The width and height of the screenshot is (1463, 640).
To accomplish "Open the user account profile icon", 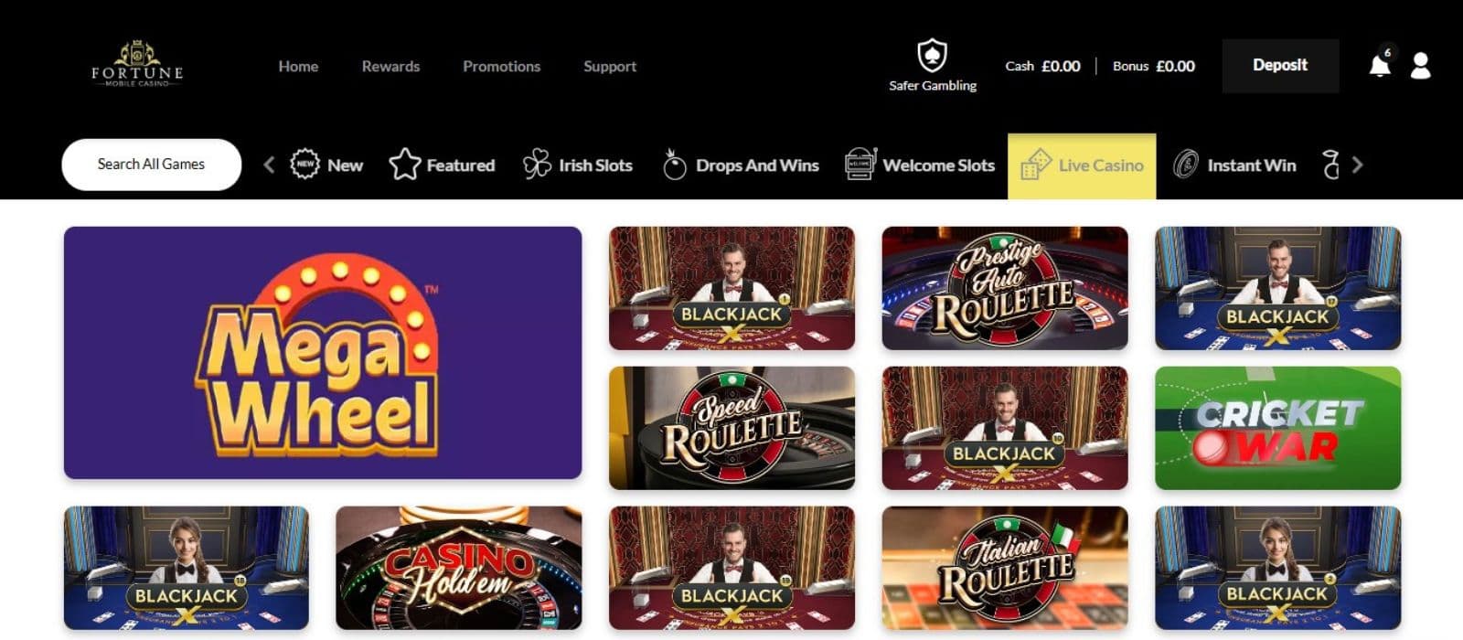I will [x=1420, y=66].
